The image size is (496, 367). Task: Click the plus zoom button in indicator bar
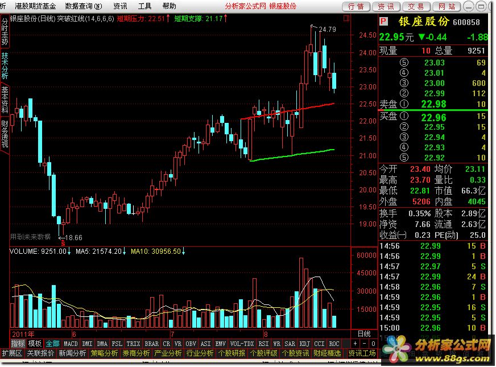(356, 344)
